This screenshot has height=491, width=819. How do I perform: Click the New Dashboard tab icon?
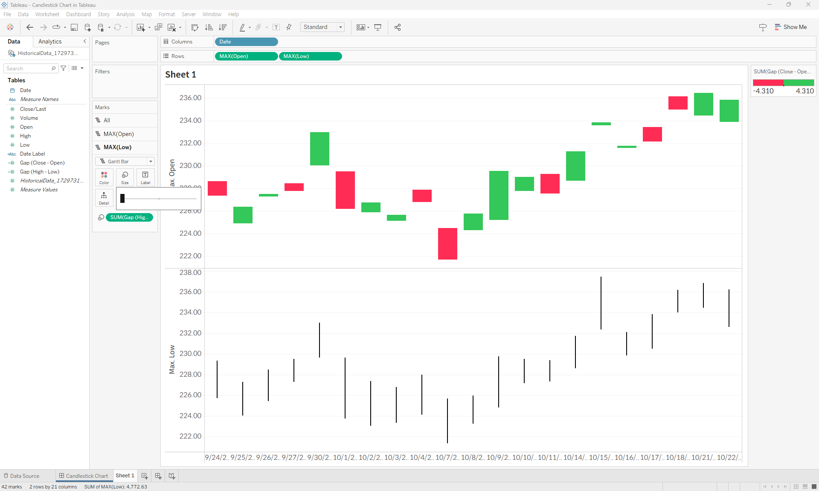(158, 476)
